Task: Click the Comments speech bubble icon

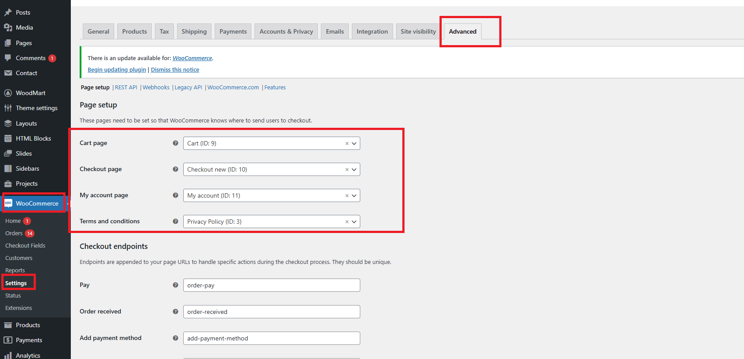Action: pyautogui.click(x=8, y=58)
